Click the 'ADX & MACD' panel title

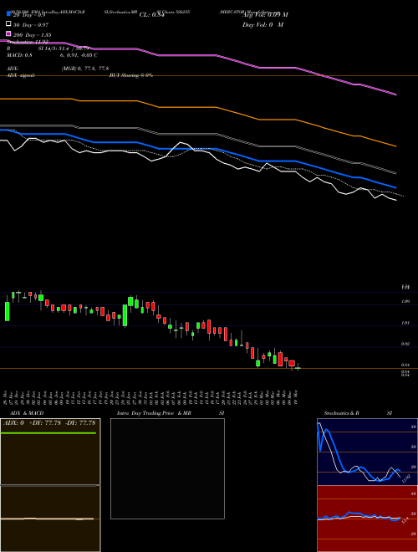[x=27, y=413]
